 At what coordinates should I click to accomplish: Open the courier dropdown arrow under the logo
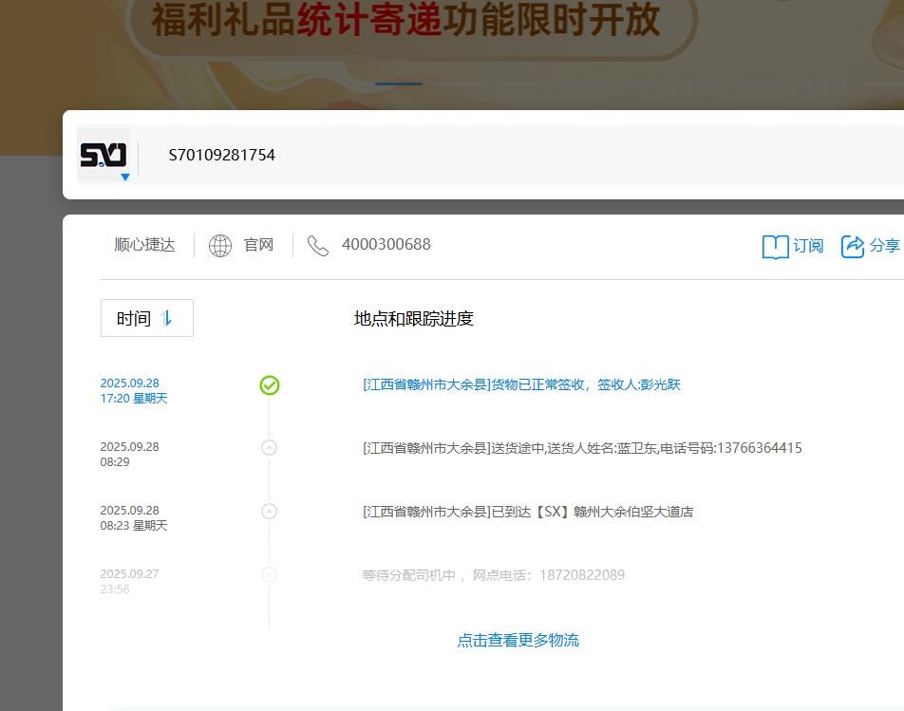click(x=124, y=178)
